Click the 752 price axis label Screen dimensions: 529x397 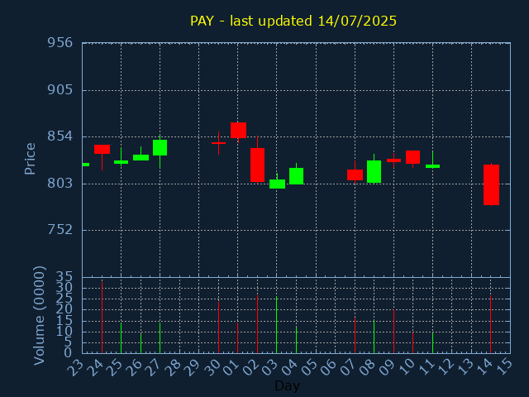[x=60, y=230]
